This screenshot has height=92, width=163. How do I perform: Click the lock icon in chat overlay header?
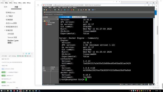tap(26, 54)
